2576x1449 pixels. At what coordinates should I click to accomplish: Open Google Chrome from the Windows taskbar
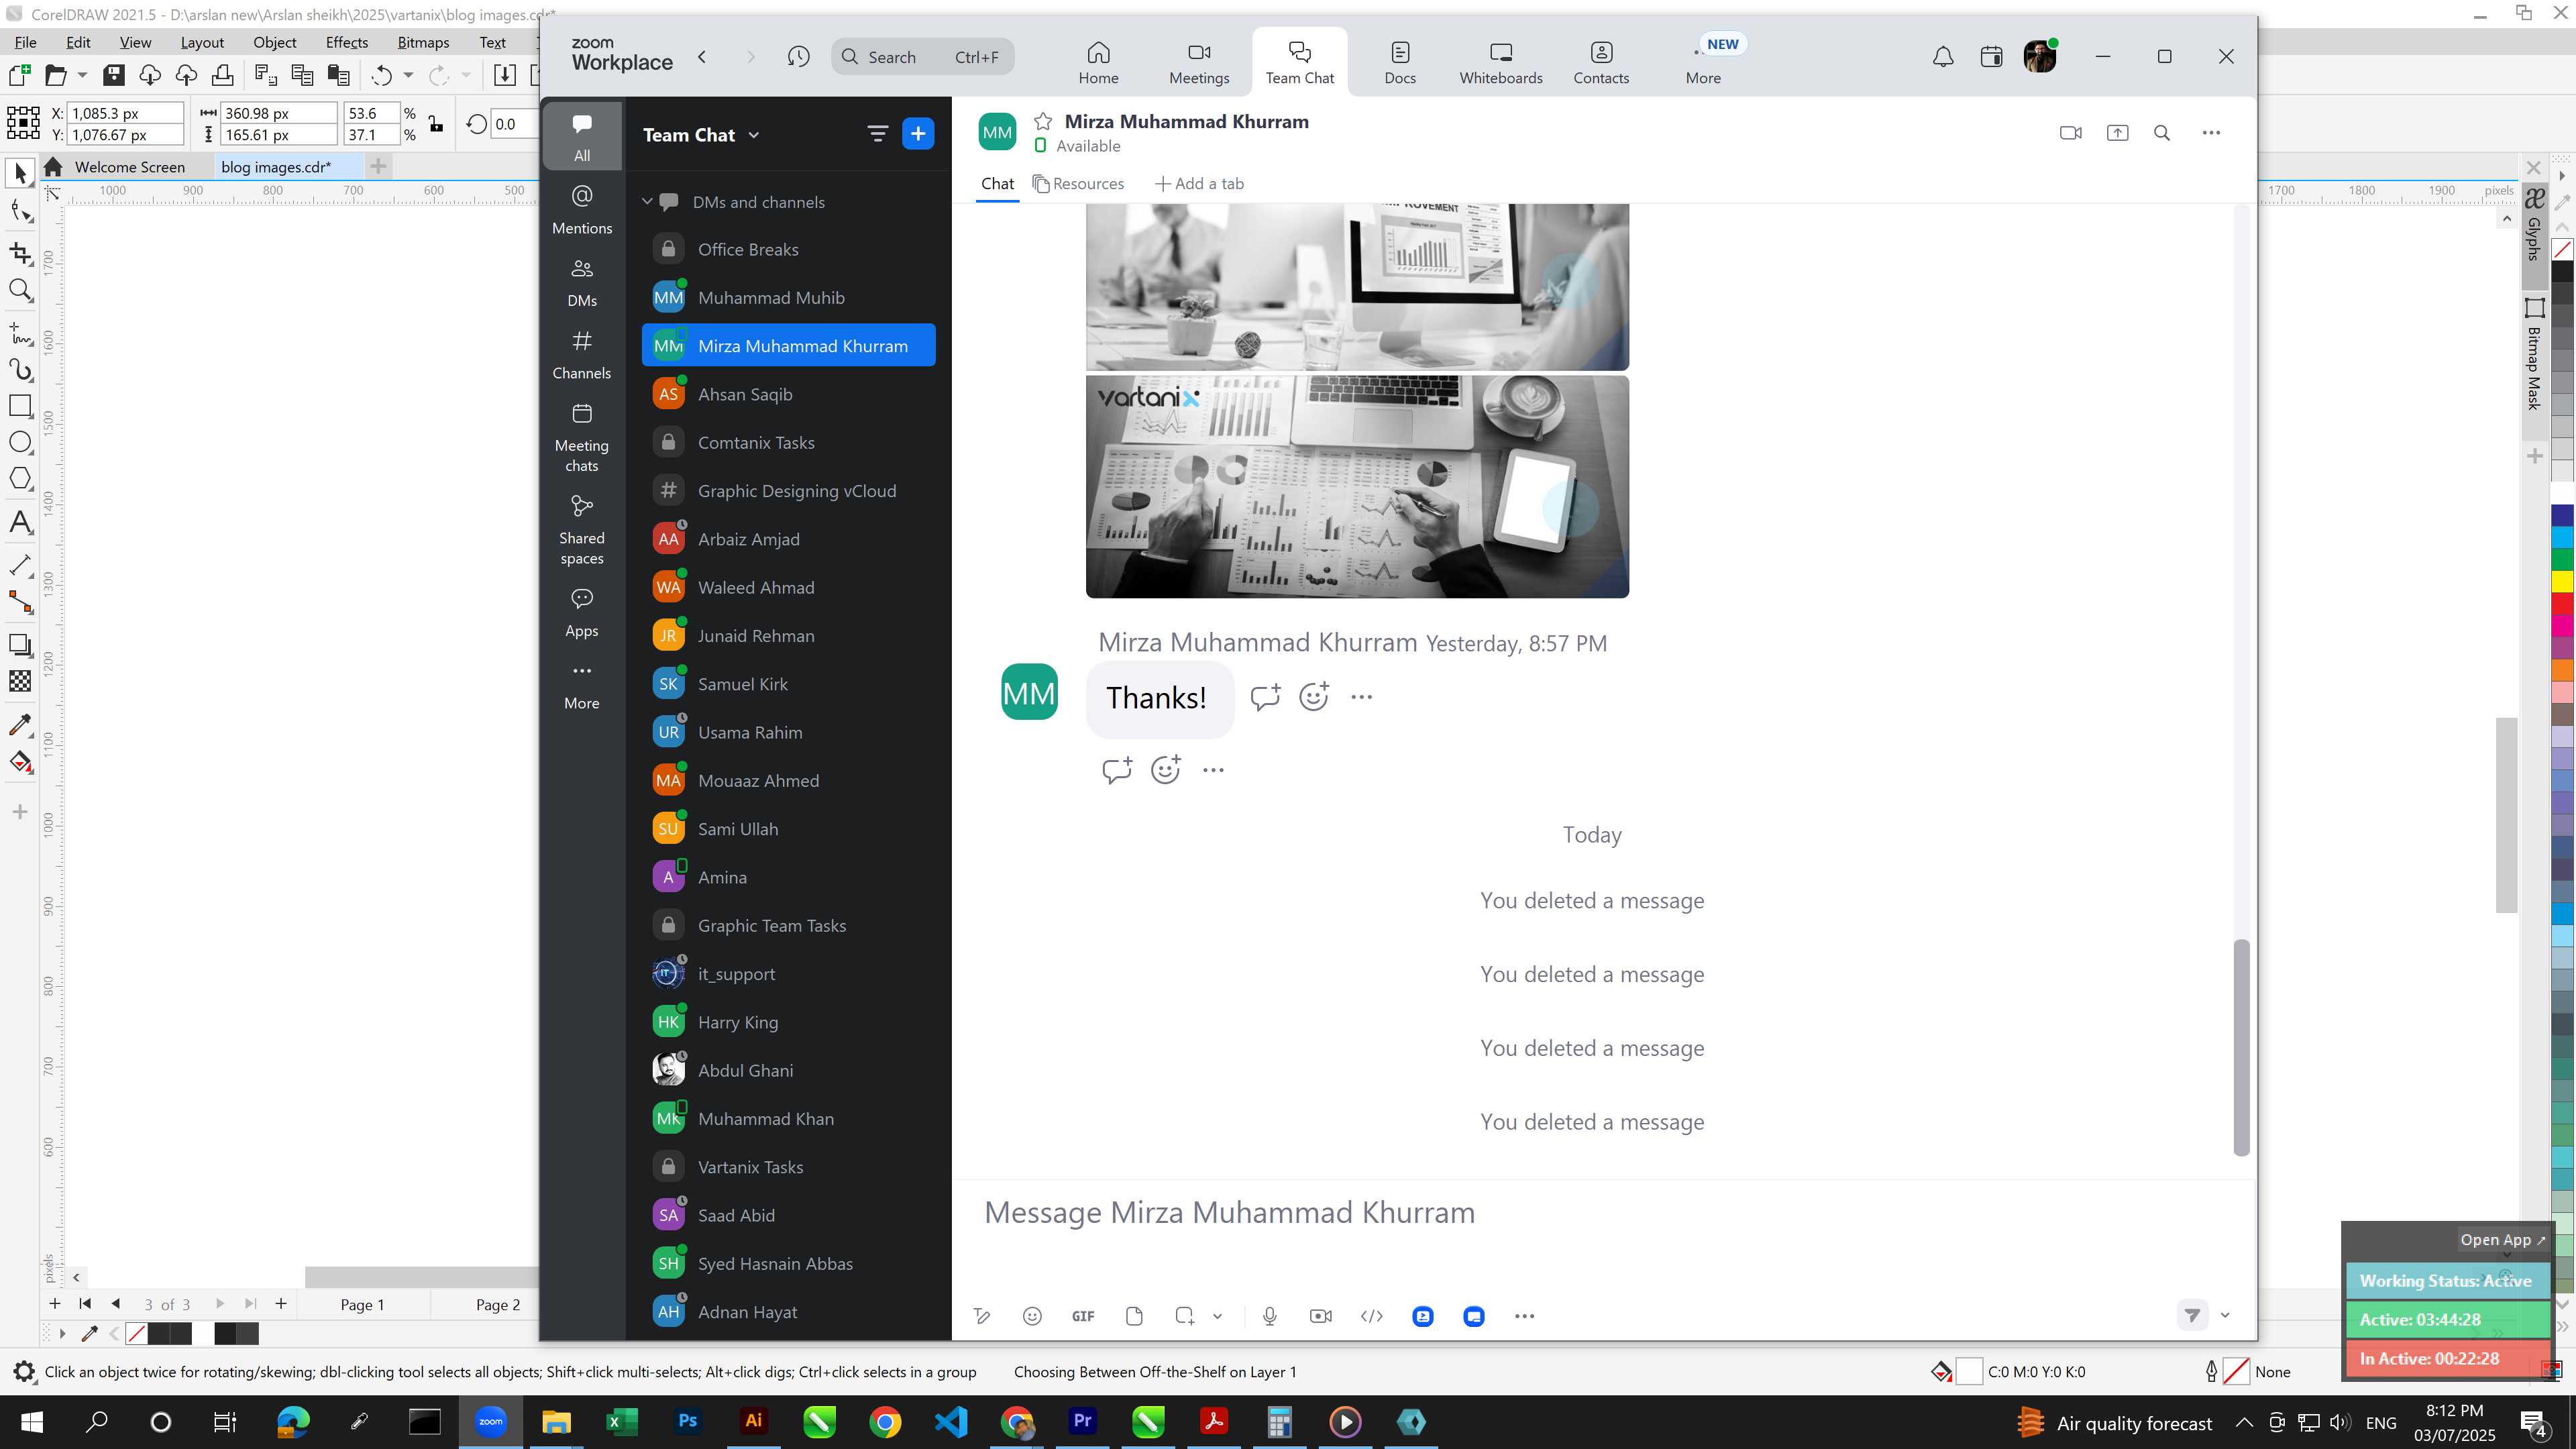click(885, 1421)
